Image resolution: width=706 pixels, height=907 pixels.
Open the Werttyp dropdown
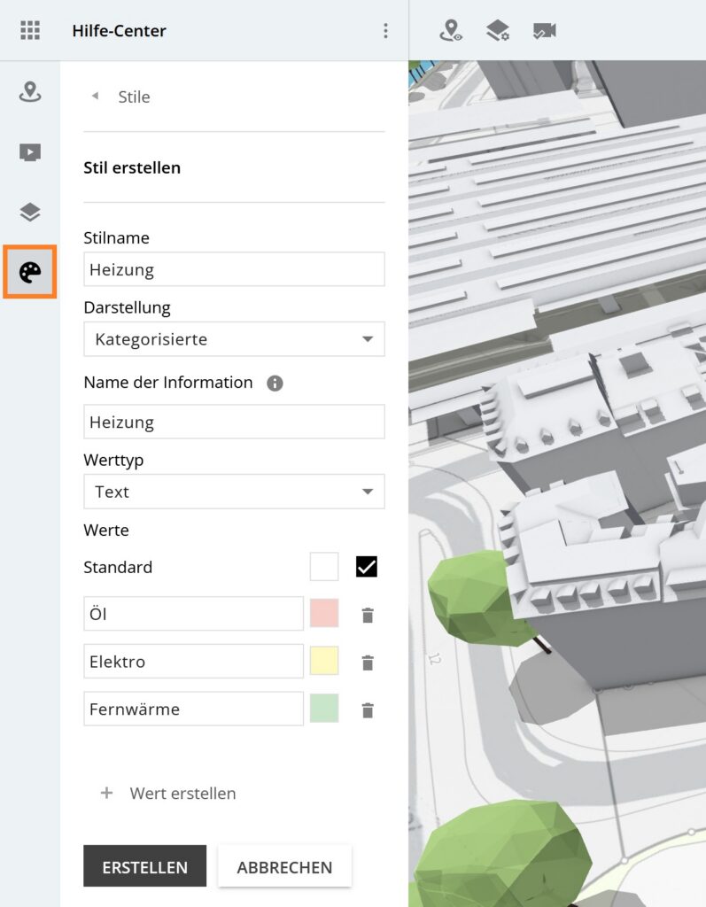coord(234,492)
